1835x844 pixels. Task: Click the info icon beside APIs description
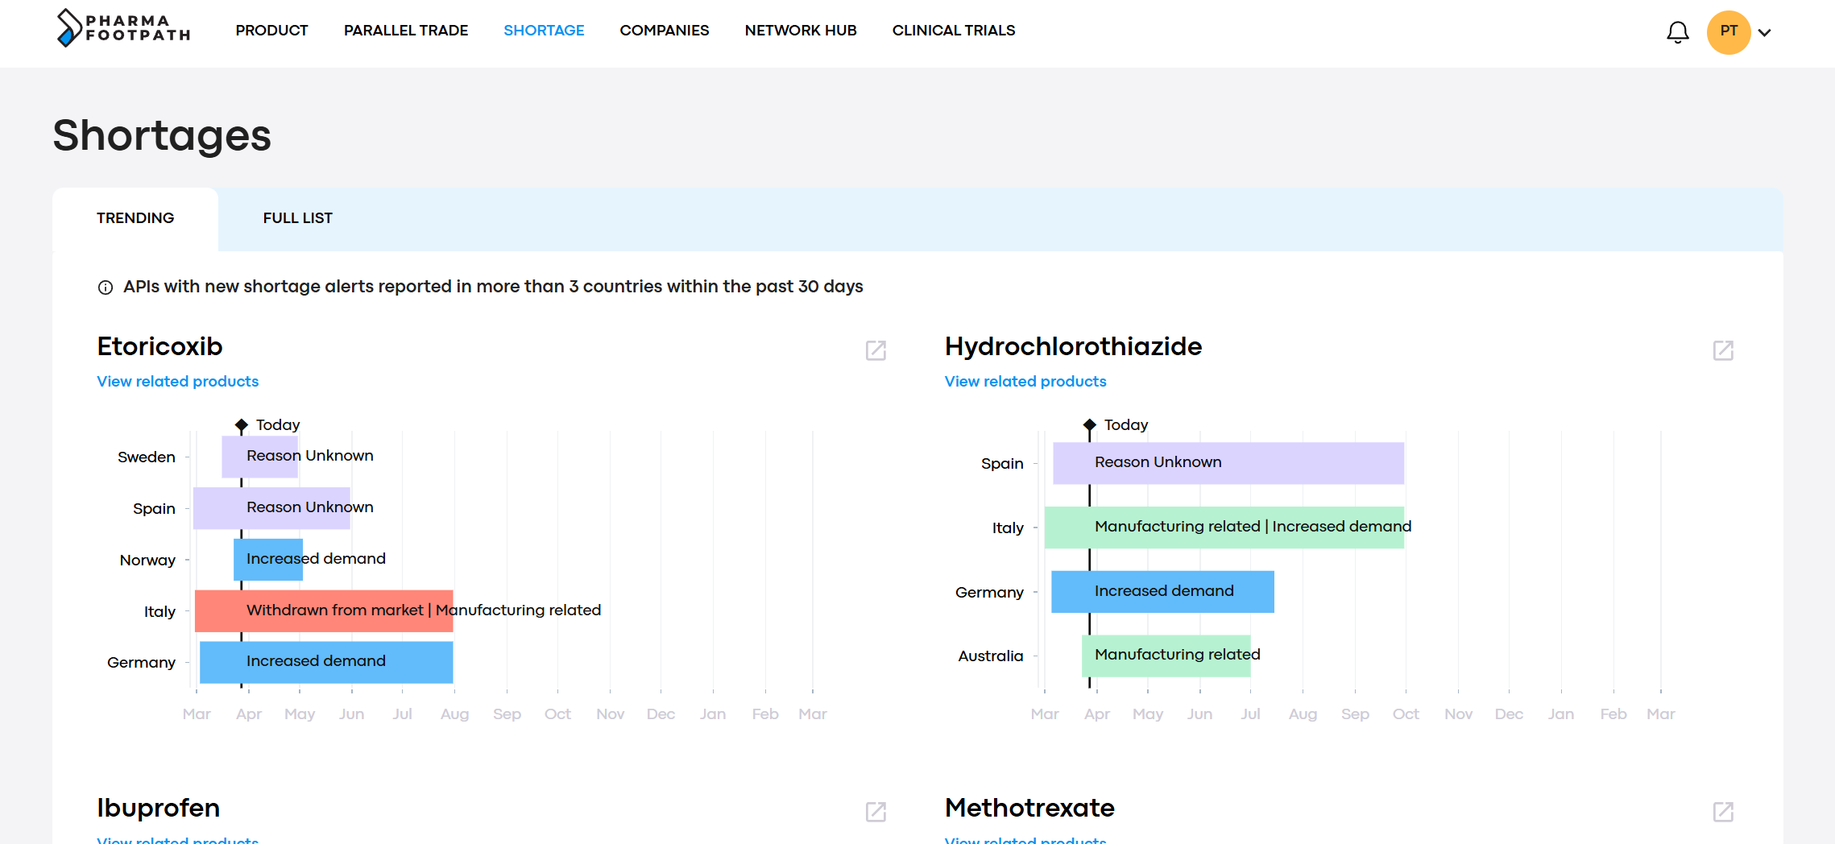106,288
